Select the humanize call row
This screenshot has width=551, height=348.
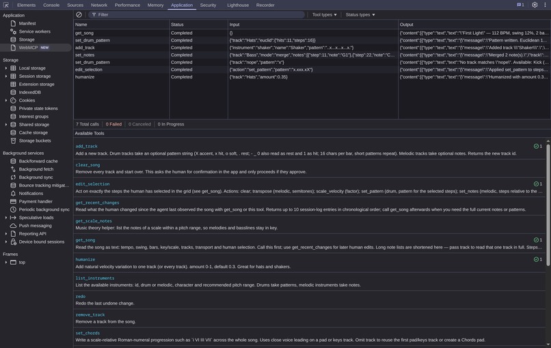312,77
